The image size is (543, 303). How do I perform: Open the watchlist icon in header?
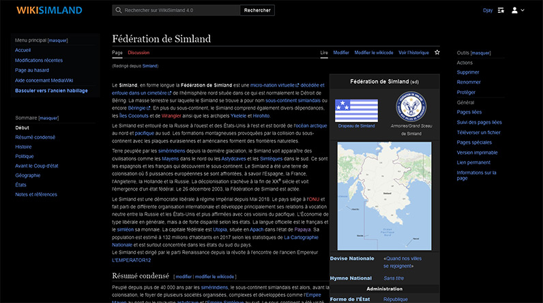pyautogui.click(x=501, y=11)
